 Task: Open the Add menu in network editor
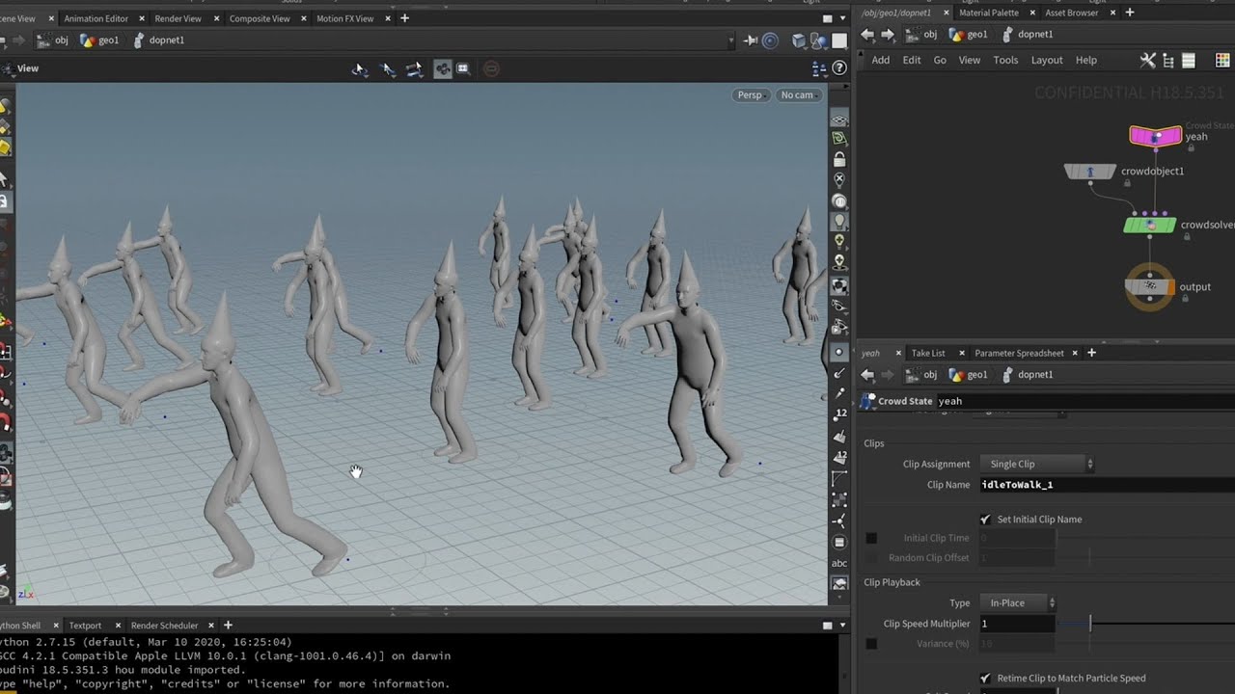(x=881, y=60)
